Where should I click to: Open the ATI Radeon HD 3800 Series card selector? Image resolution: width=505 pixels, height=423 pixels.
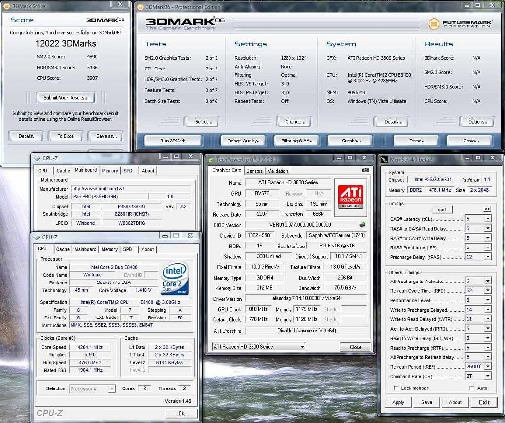pos(259,347)
